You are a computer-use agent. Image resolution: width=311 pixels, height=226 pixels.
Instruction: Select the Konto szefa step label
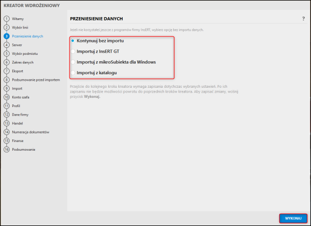(x=20, y=97)
